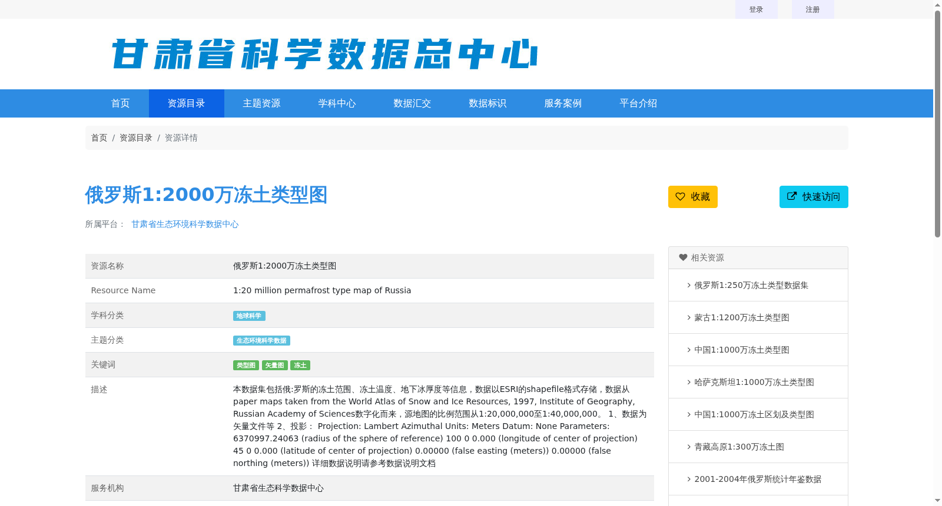This screenshot has height=506, width=942.
Task: Click chevron before 中国1:1000万冻土区划及类型图
Action: pos(689,414)
